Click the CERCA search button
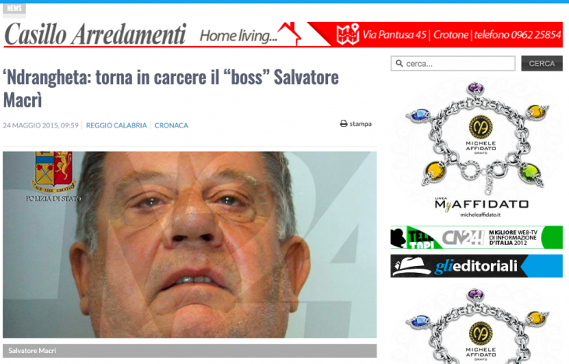The height and width of the screenshot is (364, 569). [x=542, y=63]
